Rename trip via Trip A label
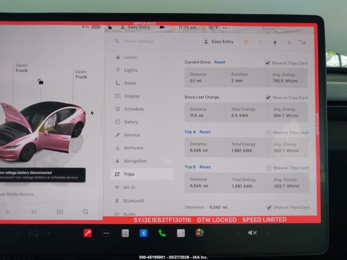 point(190,132)
